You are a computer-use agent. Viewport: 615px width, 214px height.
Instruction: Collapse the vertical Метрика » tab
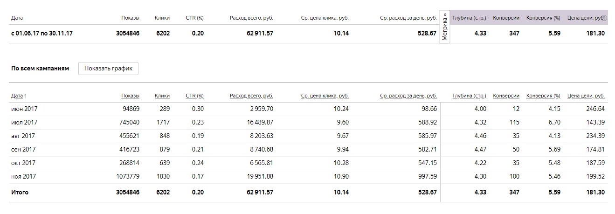coord(445,27)
